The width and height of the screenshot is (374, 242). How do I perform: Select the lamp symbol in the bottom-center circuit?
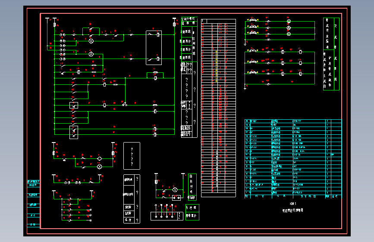[x=175, y=190]
